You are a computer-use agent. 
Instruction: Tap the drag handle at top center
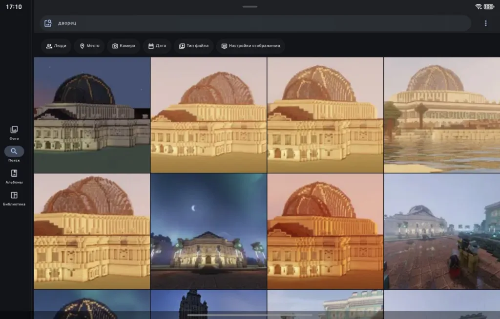click(250, 6)
